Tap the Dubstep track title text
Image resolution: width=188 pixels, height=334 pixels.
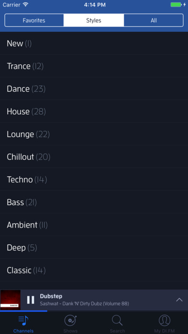[x=51, y=296]
